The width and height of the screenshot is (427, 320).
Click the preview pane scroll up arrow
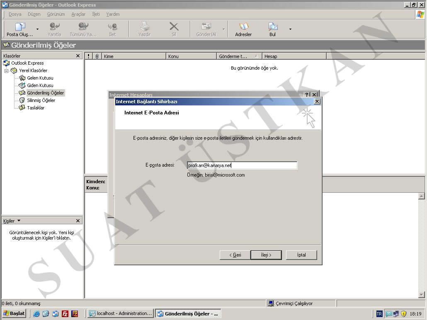click(x=421, y=196)
